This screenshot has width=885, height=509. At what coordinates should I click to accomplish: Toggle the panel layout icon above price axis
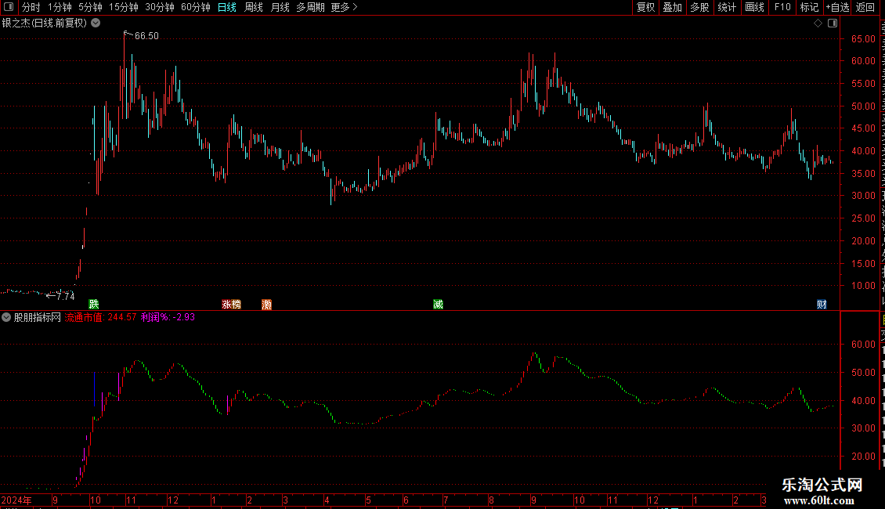[833, 23]
